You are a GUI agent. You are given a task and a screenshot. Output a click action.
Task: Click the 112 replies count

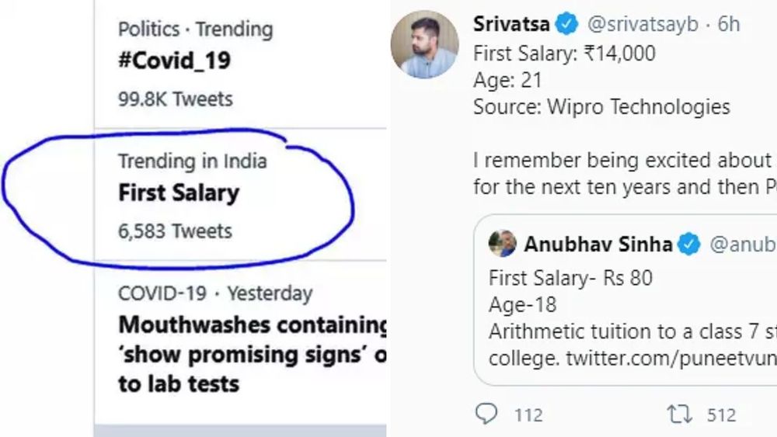(528, 415)
